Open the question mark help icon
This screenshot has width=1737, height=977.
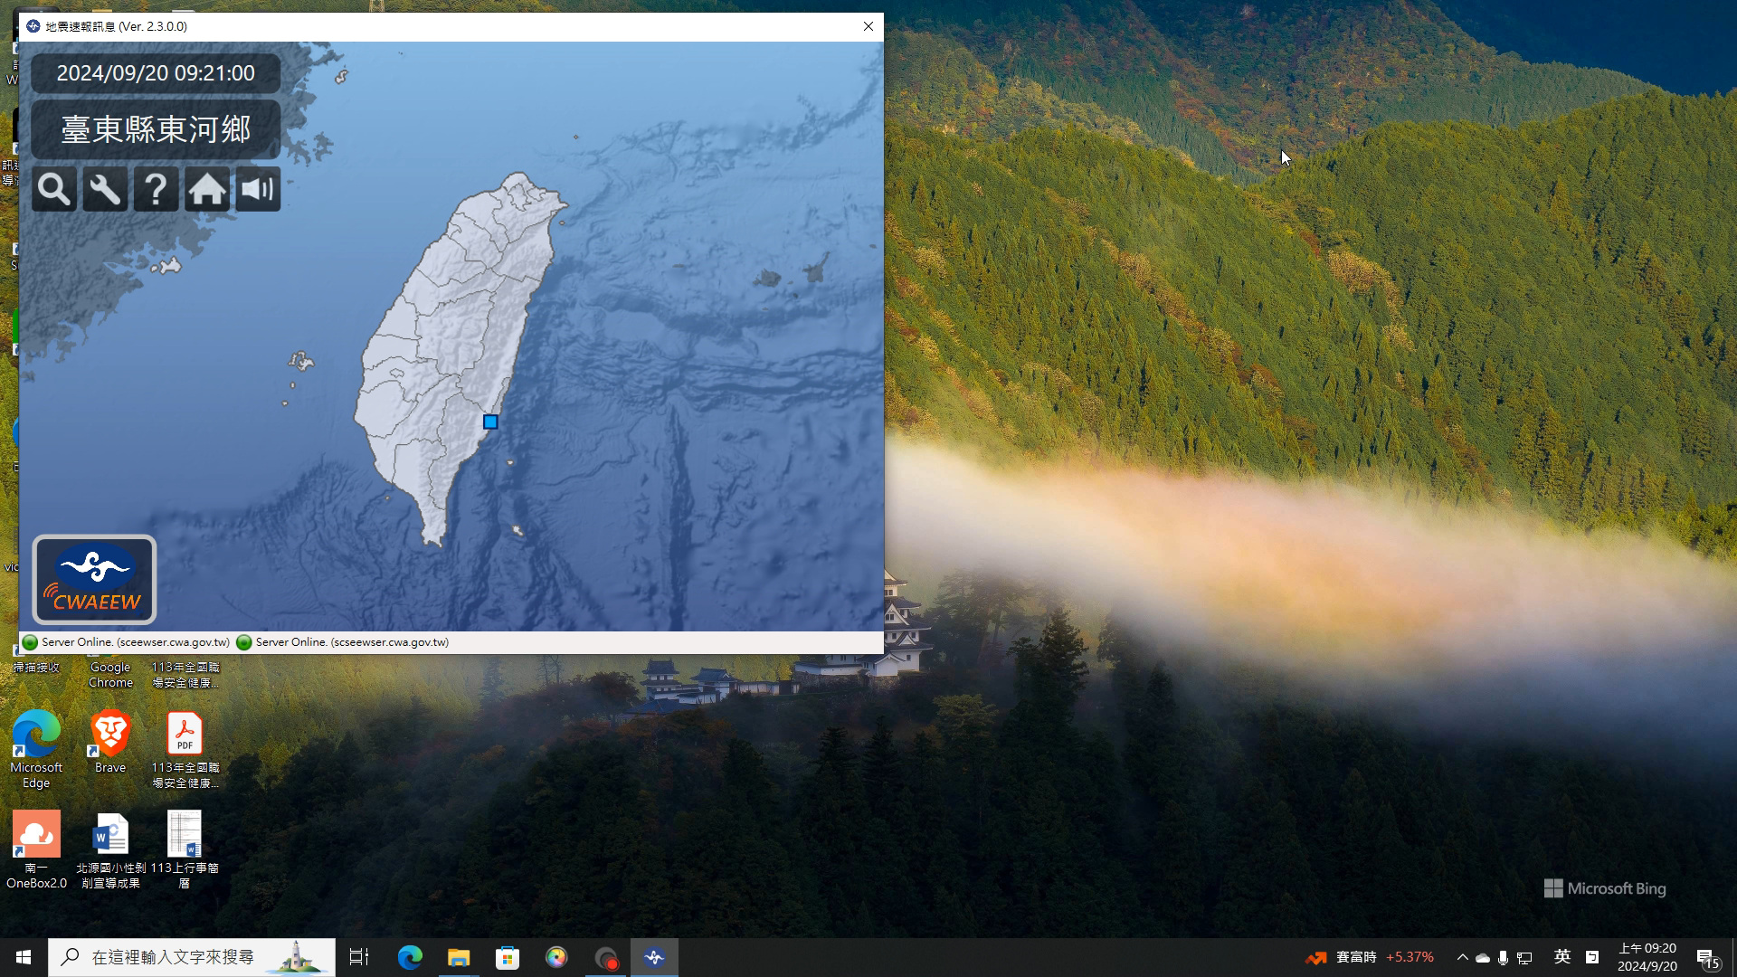coord(156,190)
